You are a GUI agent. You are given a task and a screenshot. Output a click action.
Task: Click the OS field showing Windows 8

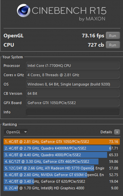73,84
